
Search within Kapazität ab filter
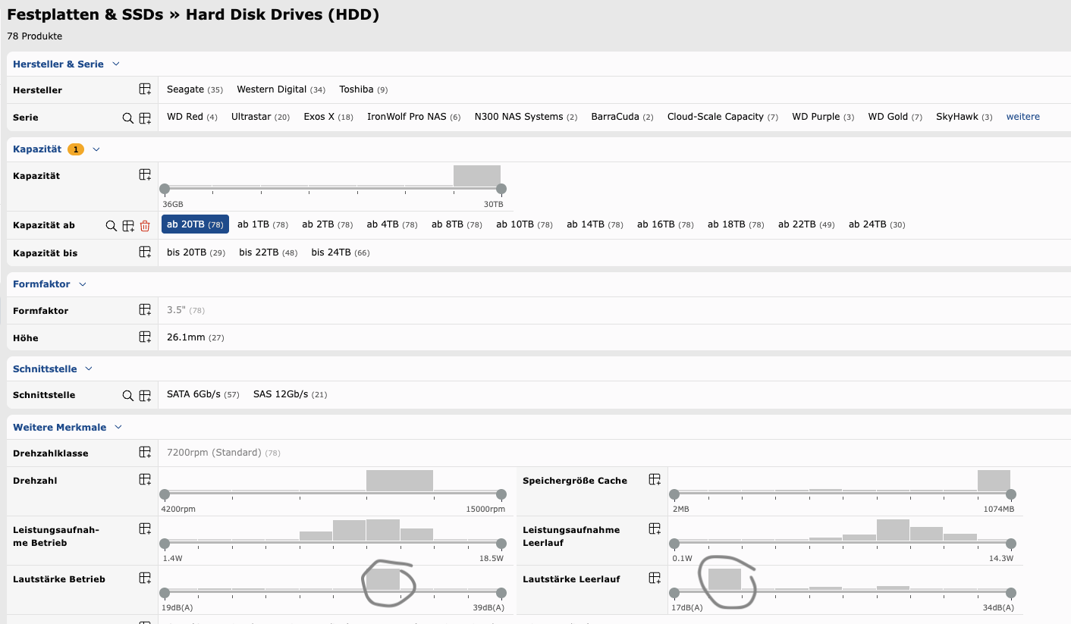111,226
